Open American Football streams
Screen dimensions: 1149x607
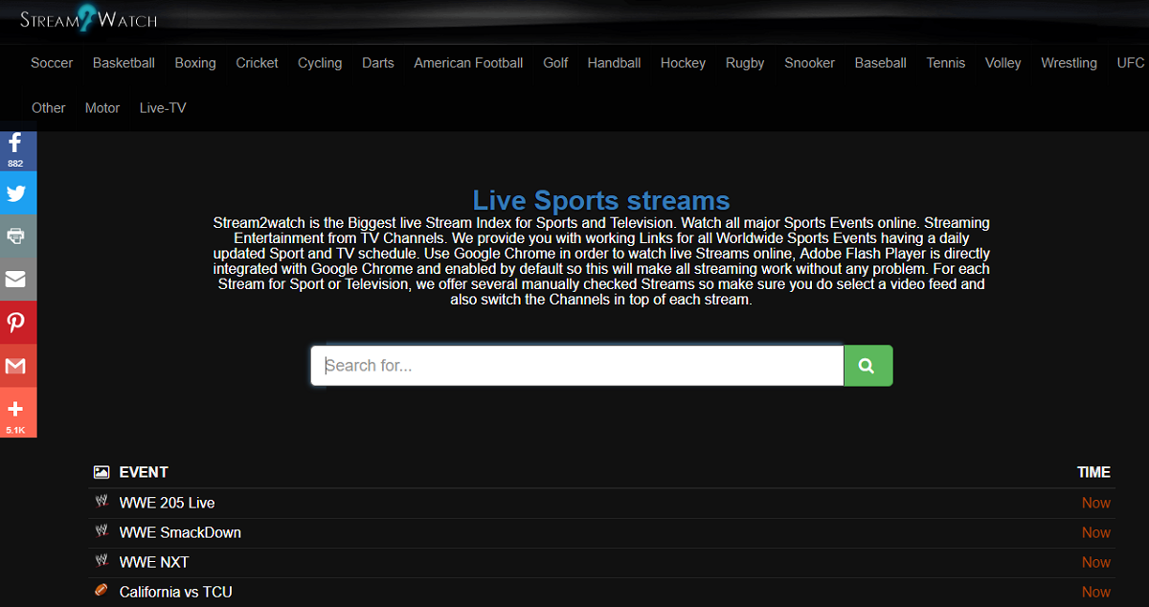[468, 63]
